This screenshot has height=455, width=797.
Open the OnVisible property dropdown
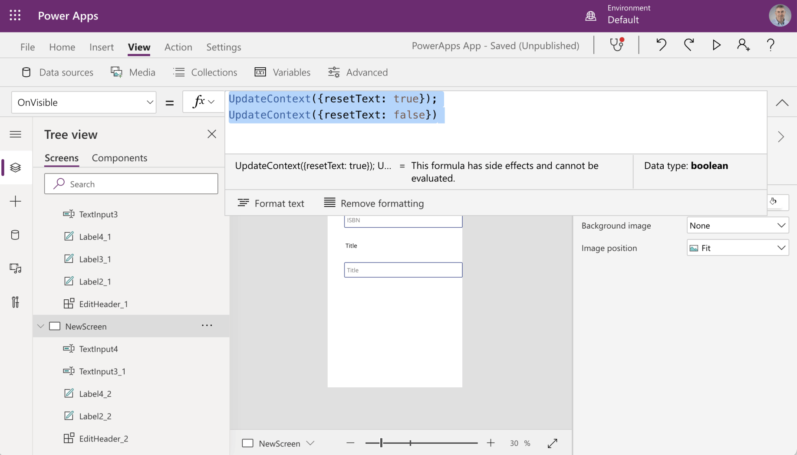pos(84,102)
